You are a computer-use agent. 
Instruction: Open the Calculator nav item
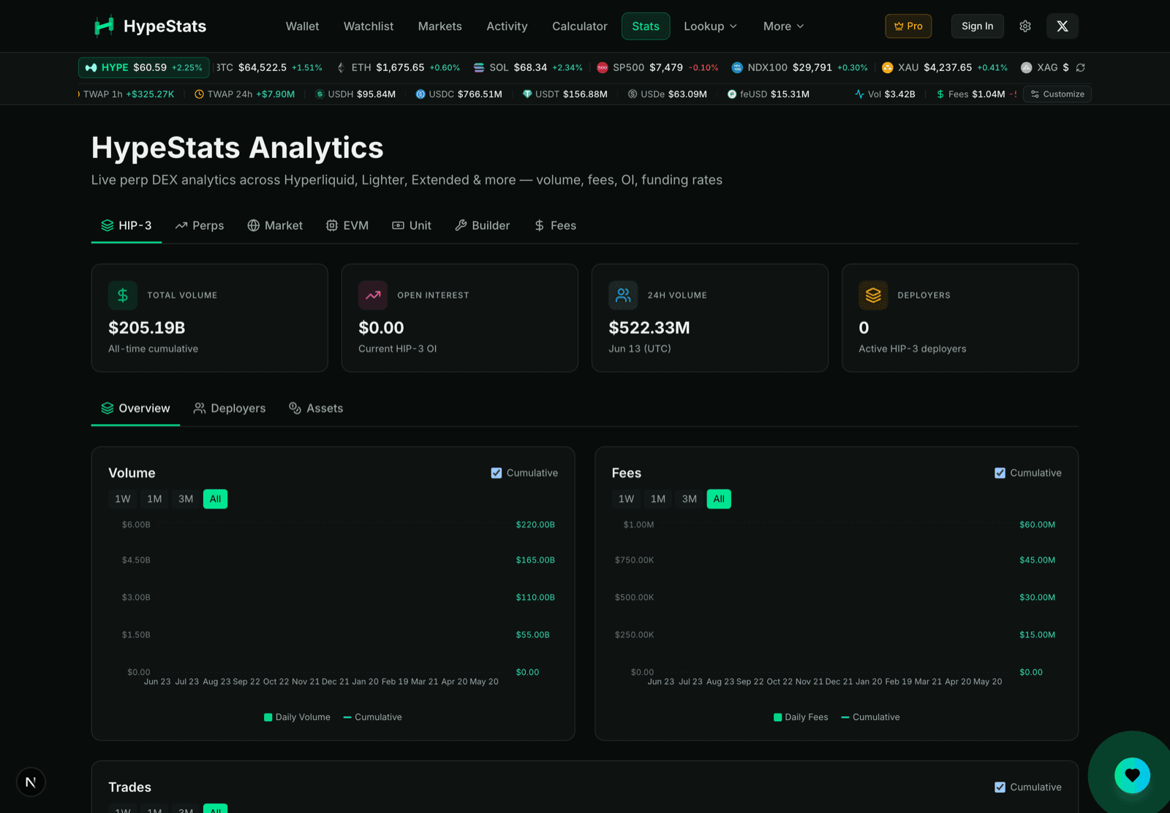click(x=580, y=26)
